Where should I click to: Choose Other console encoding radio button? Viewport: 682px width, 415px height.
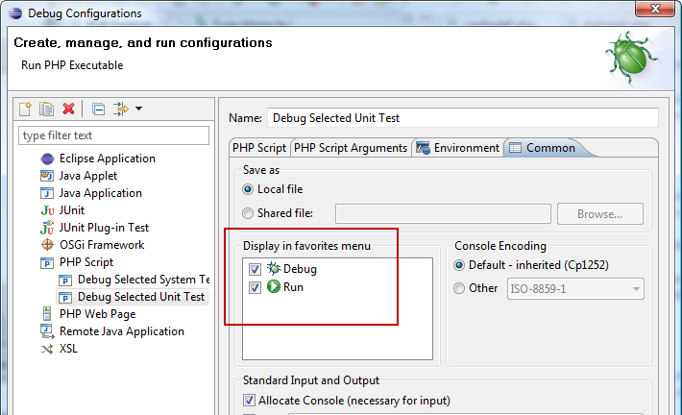pos(460,288)
